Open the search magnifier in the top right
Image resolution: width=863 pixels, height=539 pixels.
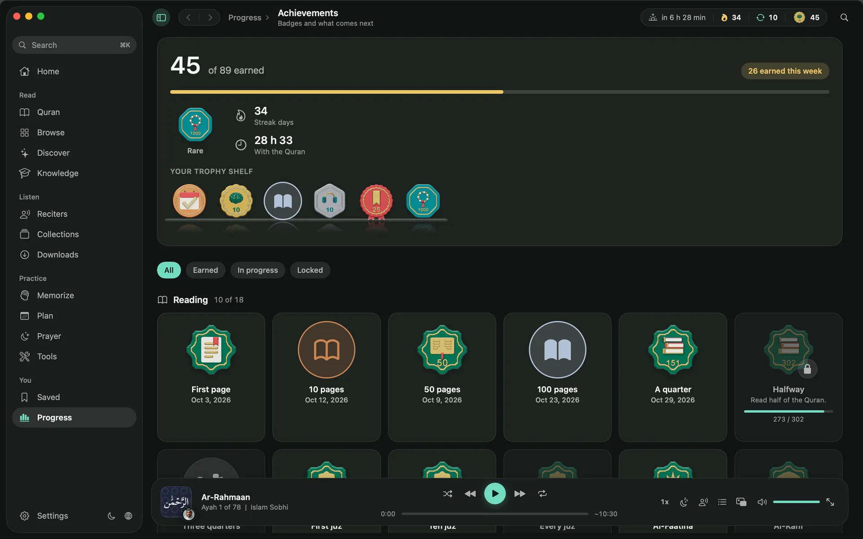[x=844, y=18]
